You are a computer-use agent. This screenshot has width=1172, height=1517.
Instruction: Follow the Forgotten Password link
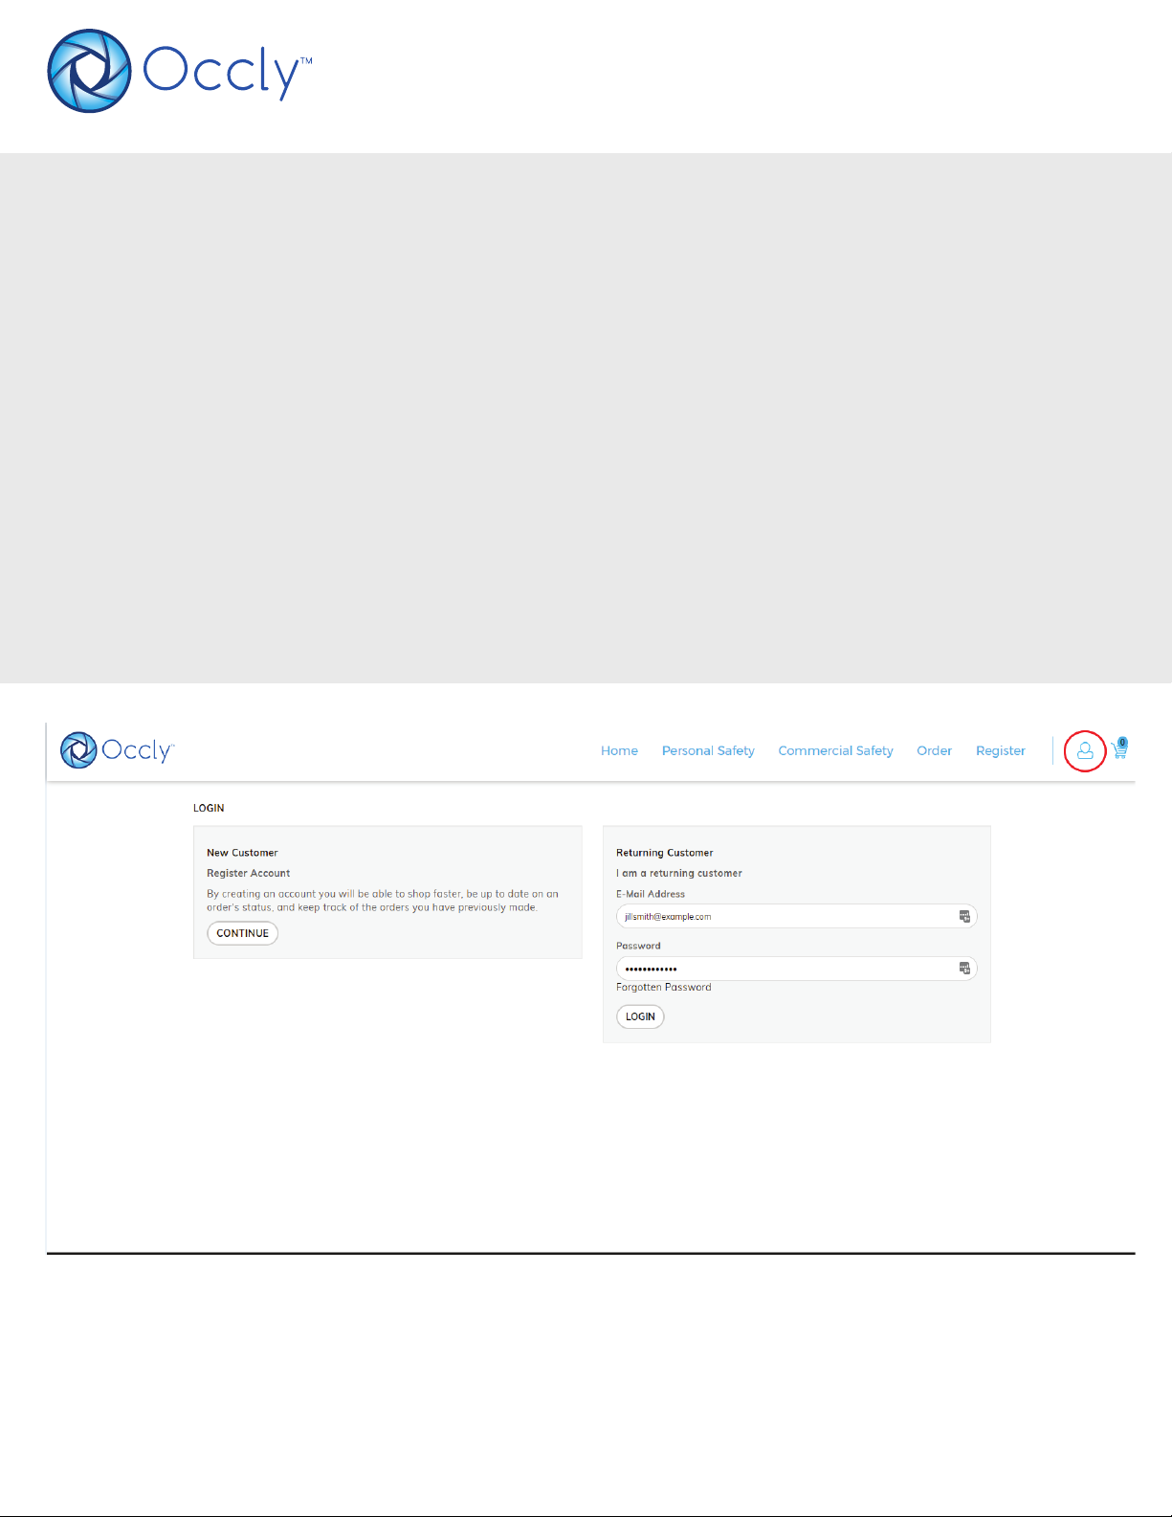tap(664, 988)
